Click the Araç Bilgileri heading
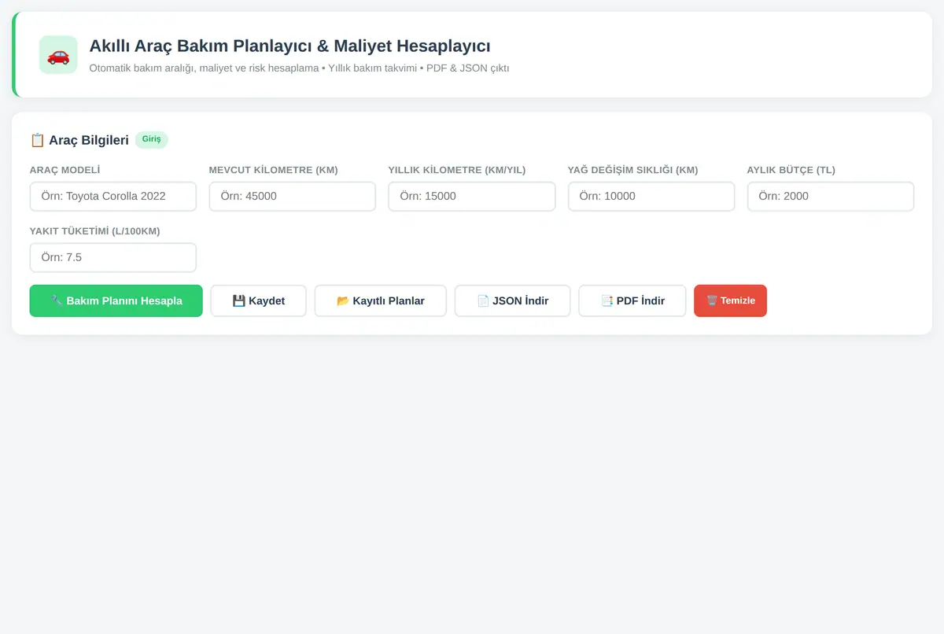 coord(89,140)
